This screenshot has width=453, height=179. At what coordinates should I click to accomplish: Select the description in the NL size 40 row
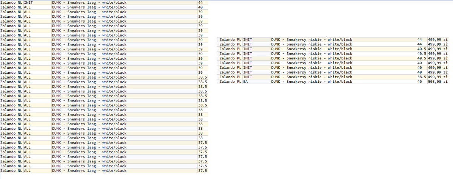[x=124, y=7]
